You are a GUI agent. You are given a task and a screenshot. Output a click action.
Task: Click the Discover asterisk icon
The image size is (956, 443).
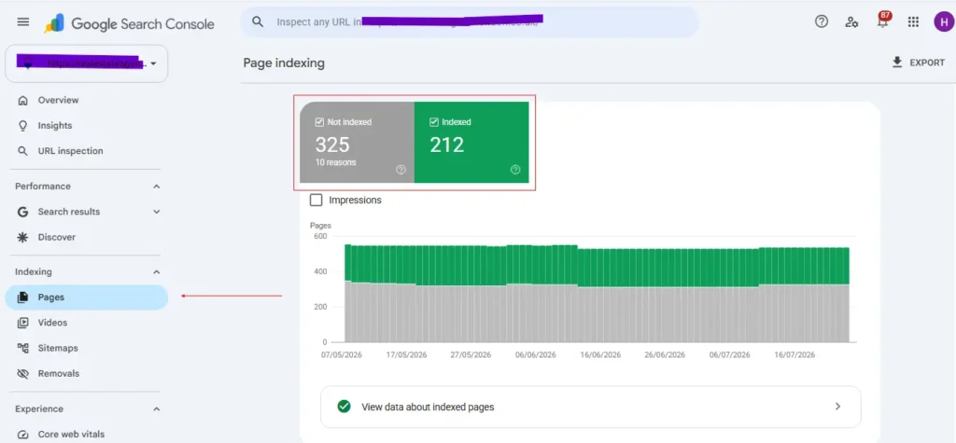click(x=23, y=237)
